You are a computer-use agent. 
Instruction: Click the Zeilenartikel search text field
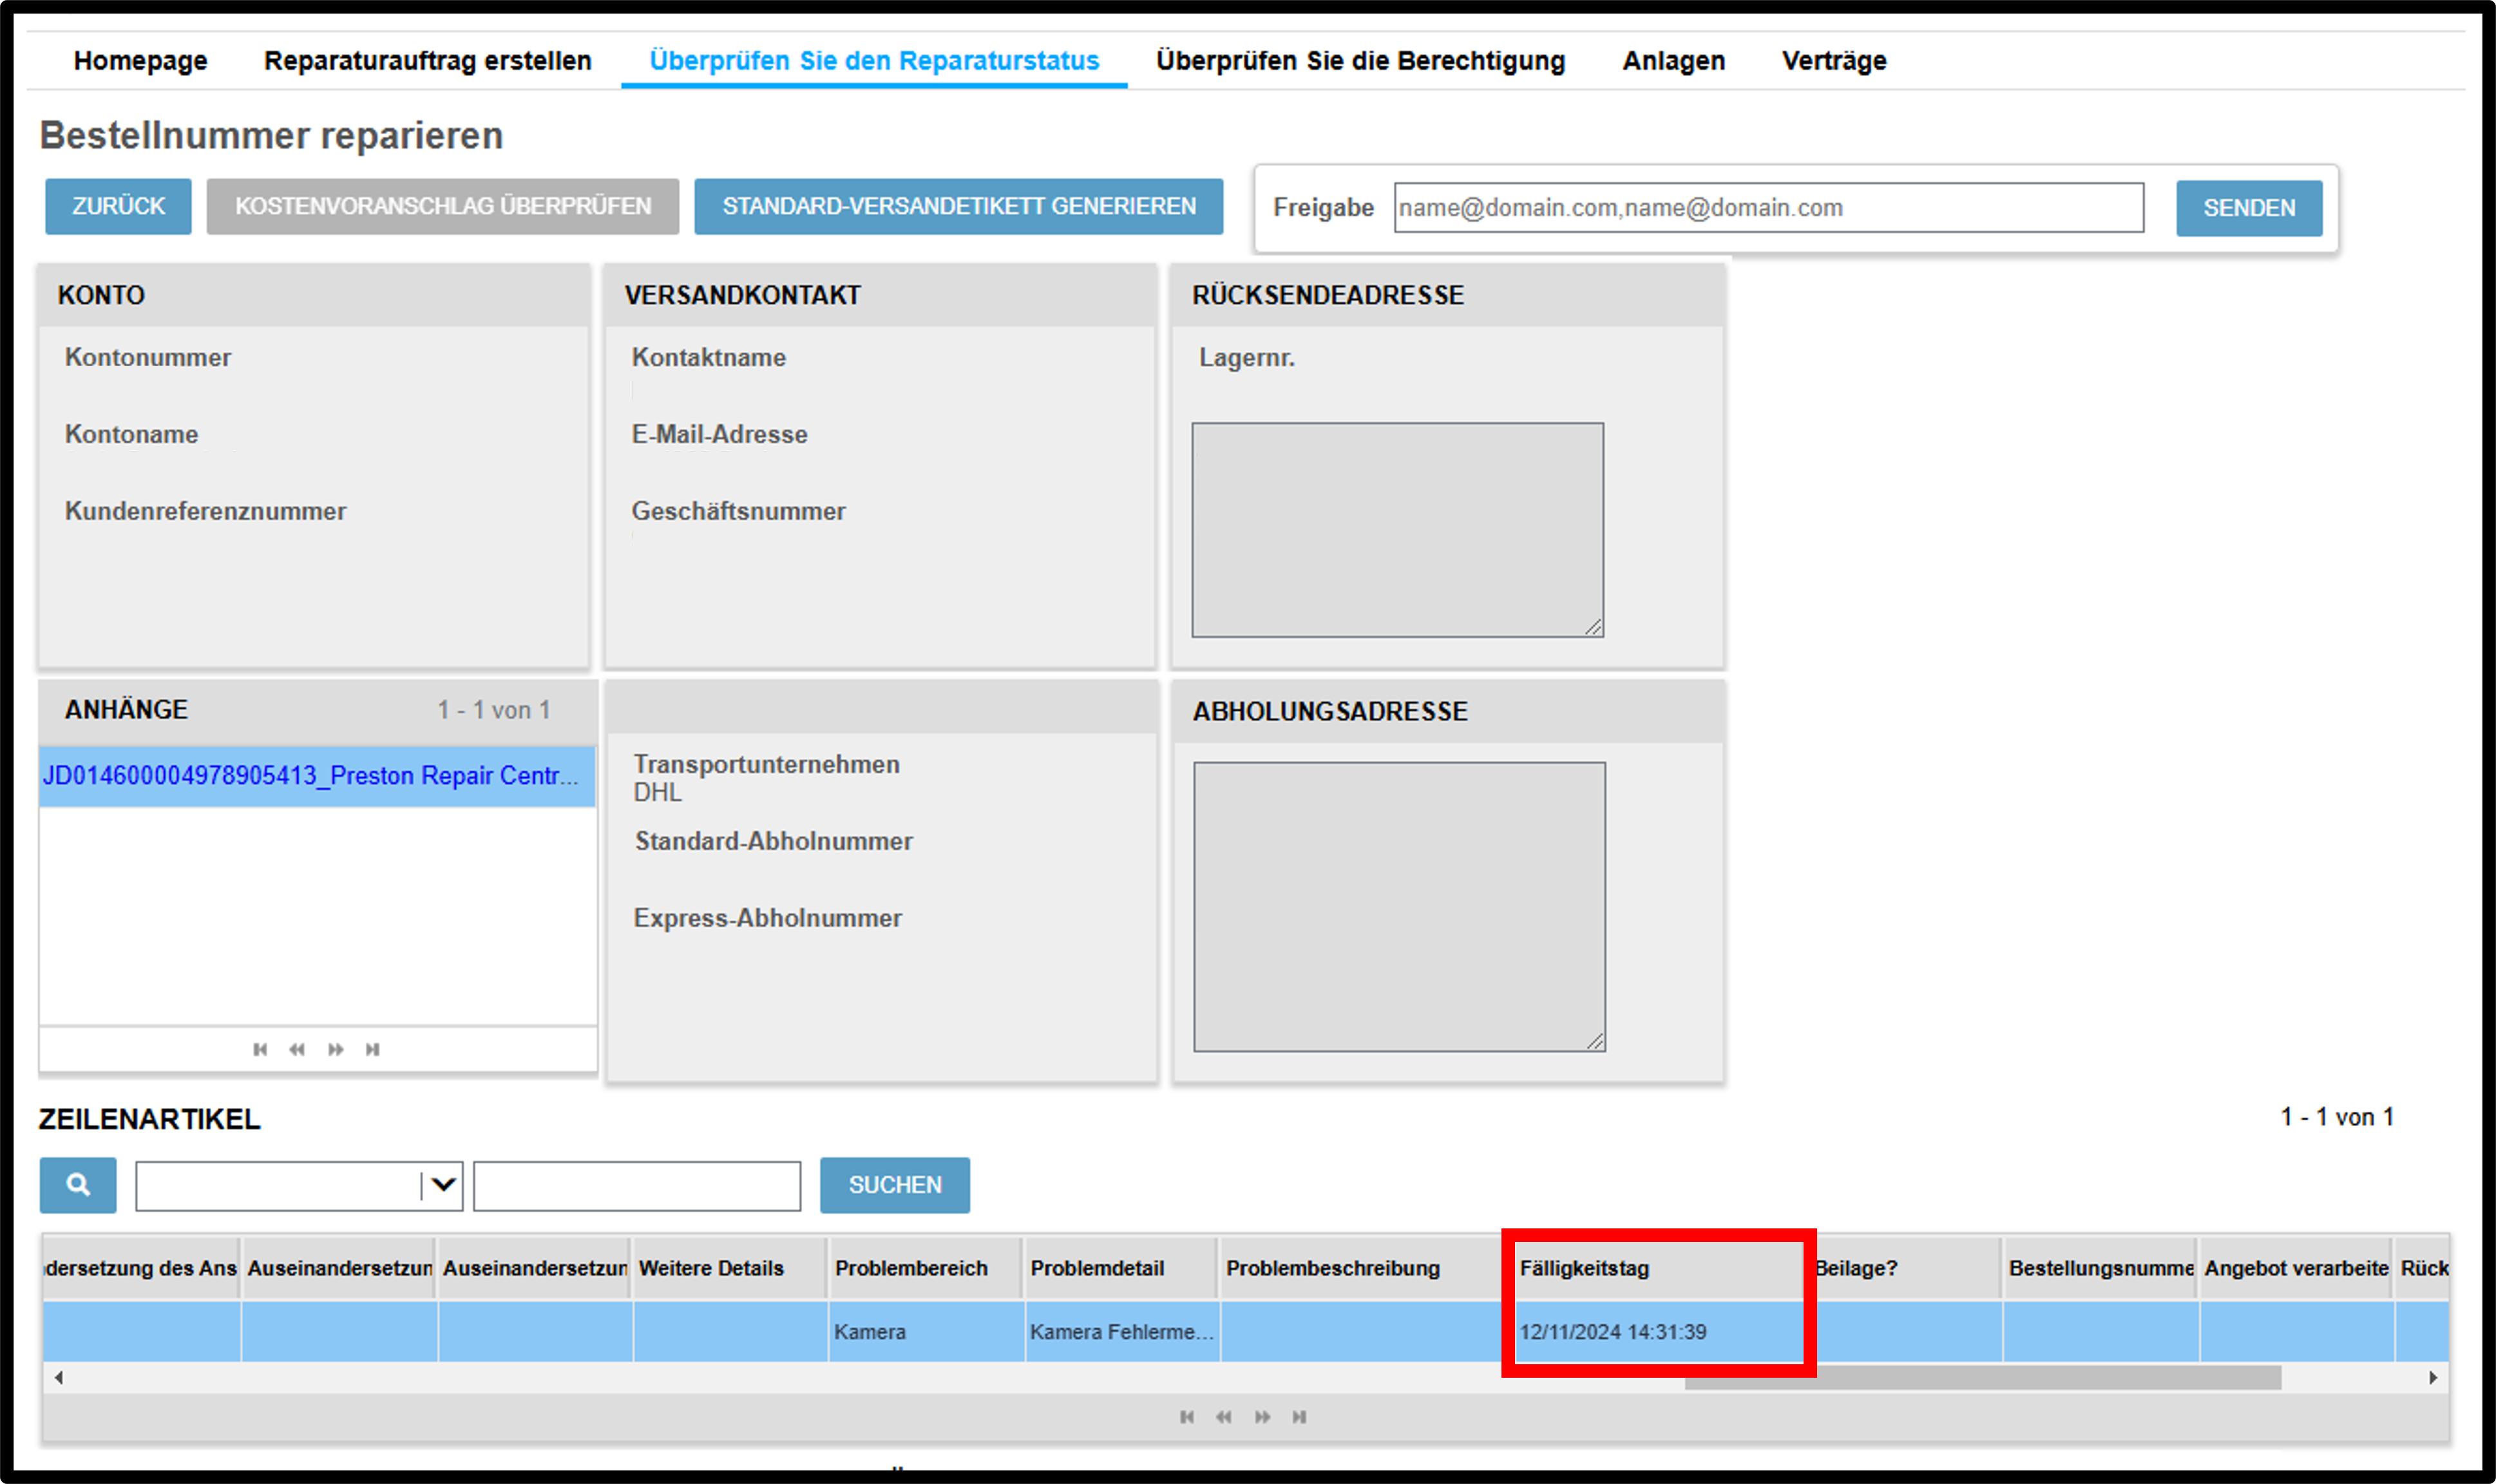[x=637, y=1186]
